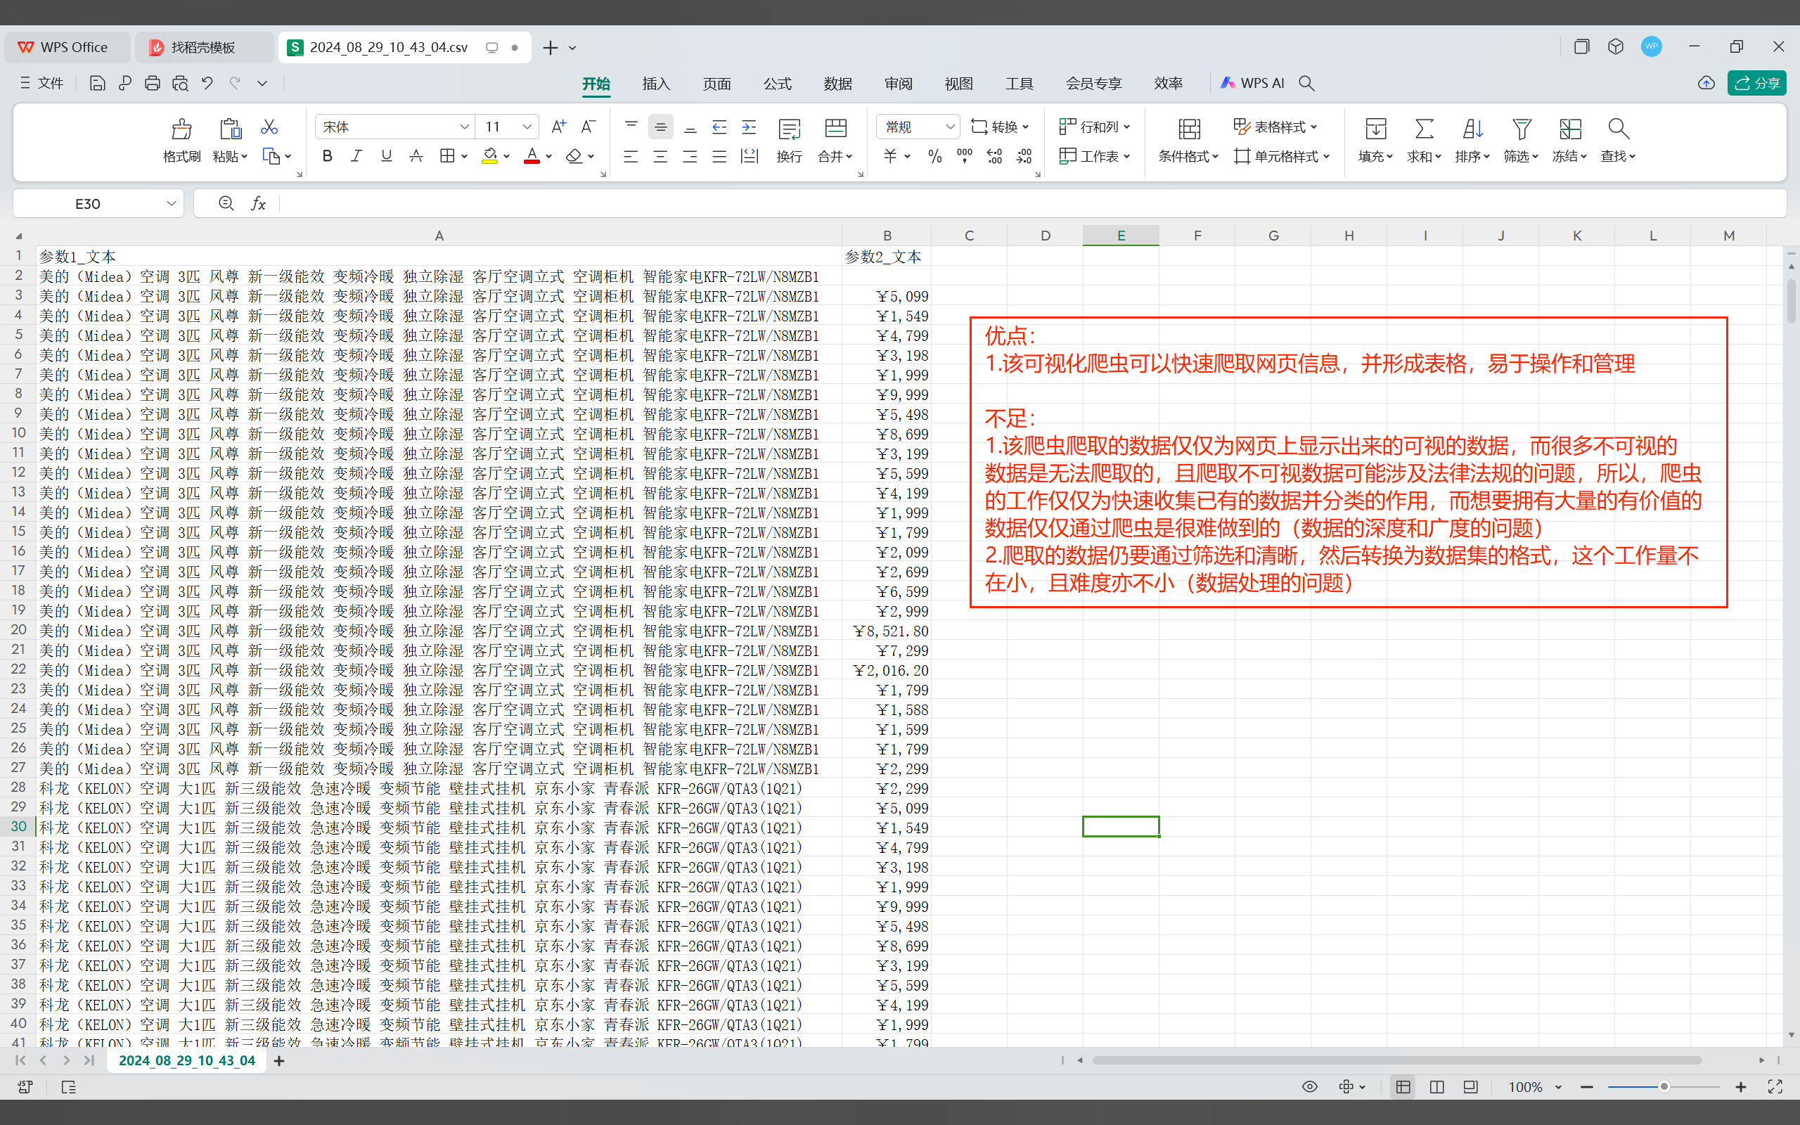Open the File (文件) menu

point(41,84)
